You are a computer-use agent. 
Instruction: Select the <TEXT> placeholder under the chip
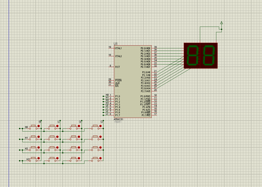(x=118, y=122)
